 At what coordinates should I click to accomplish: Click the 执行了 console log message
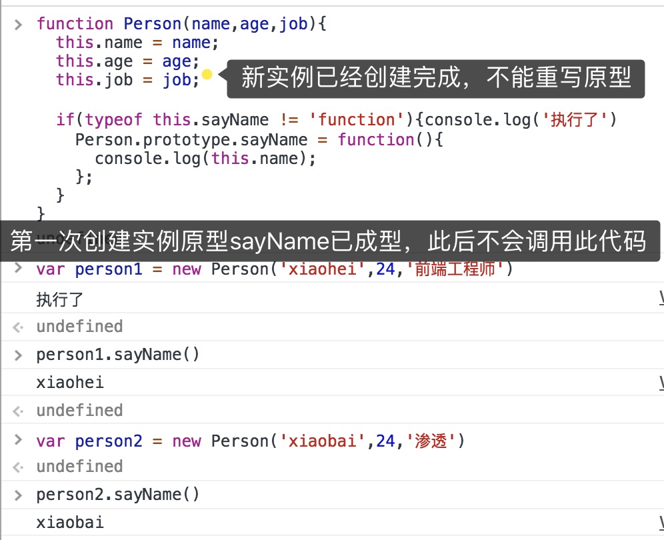(60, 299)
